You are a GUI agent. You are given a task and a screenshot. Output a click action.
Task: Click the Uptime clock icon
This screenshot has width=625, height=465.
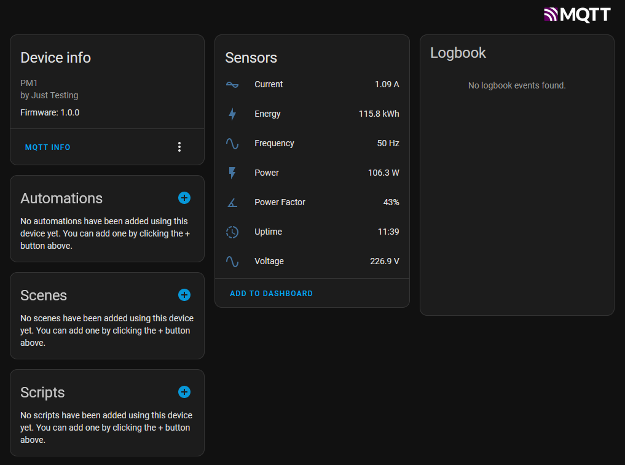point(232,232)
